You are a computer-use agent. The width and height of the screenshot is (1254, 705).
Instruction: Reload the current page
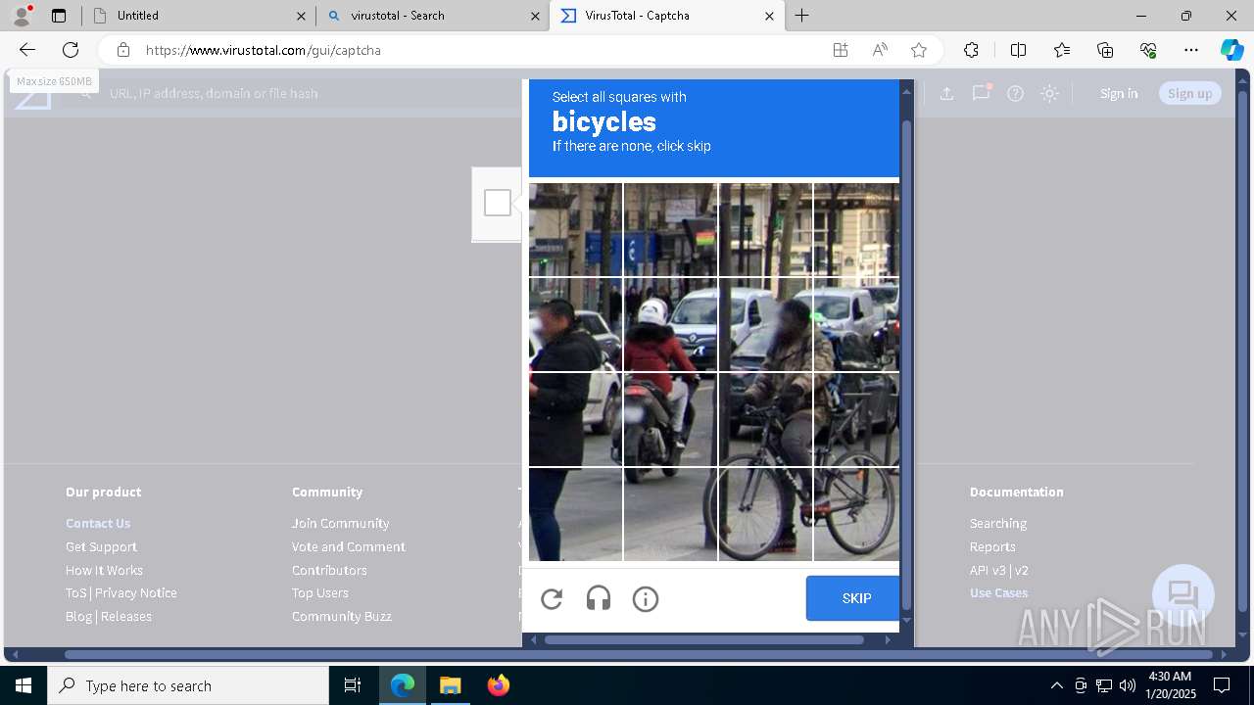[71, 50]
